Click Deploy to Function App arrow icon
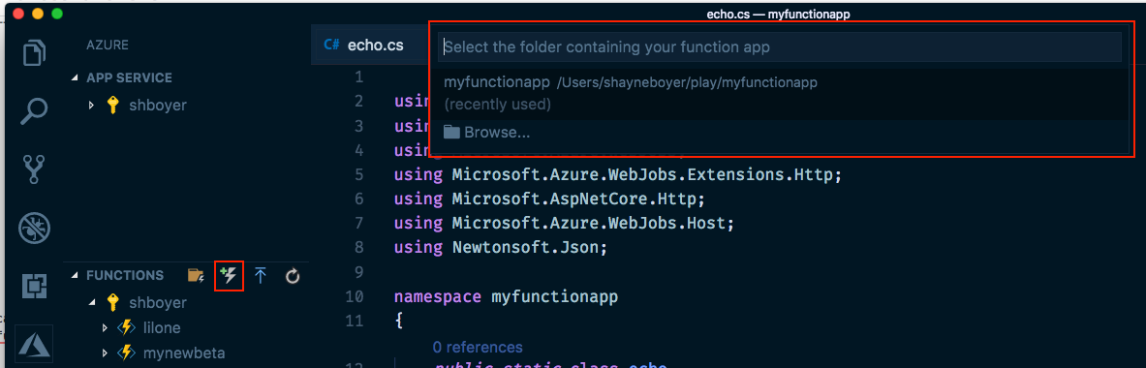Image resolution: width=1146 pixels, height=368 pixels. [x=261, y=276]
